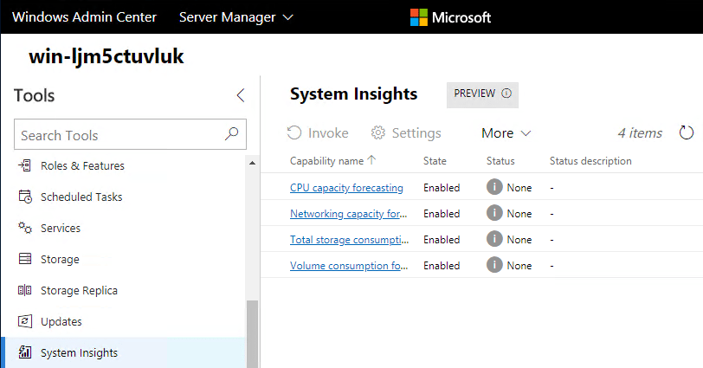Click the search magnifier icon
This screenshot has height=368, width=703.
[x=231, y=134]
